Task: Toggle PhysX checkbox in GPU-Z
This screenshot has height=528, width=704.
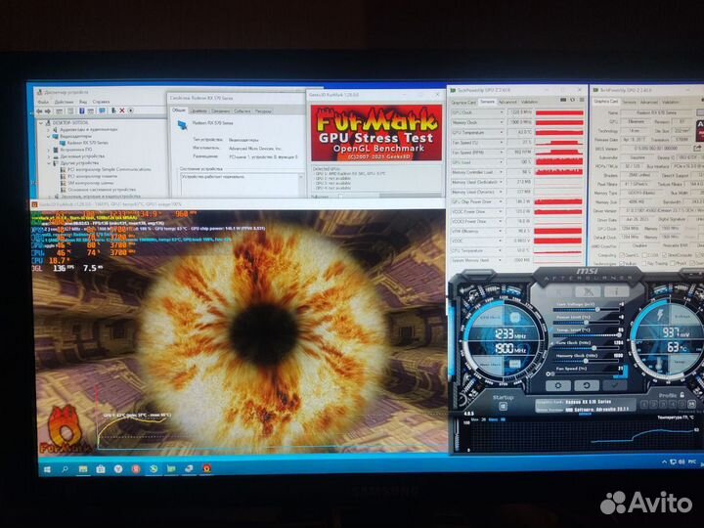Action: point(674,264)
